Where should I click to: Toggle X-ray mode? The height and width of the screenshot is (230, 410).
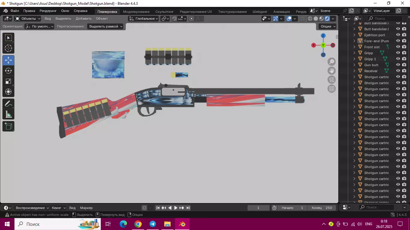coord(302,19)
